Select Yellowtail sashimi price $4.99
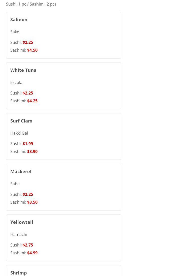 coord(32,253)
